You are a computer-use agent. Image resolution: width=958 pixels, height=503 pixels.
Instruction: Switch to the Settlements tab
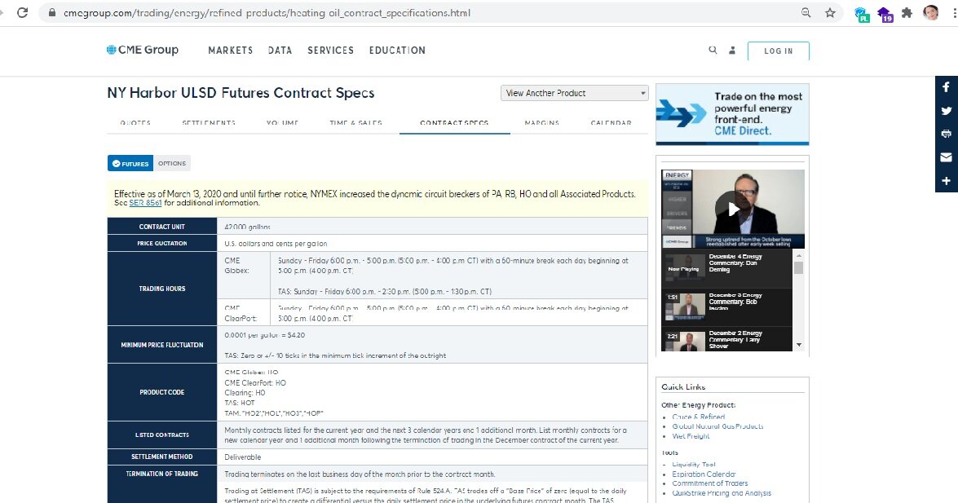tap(209, 123)
